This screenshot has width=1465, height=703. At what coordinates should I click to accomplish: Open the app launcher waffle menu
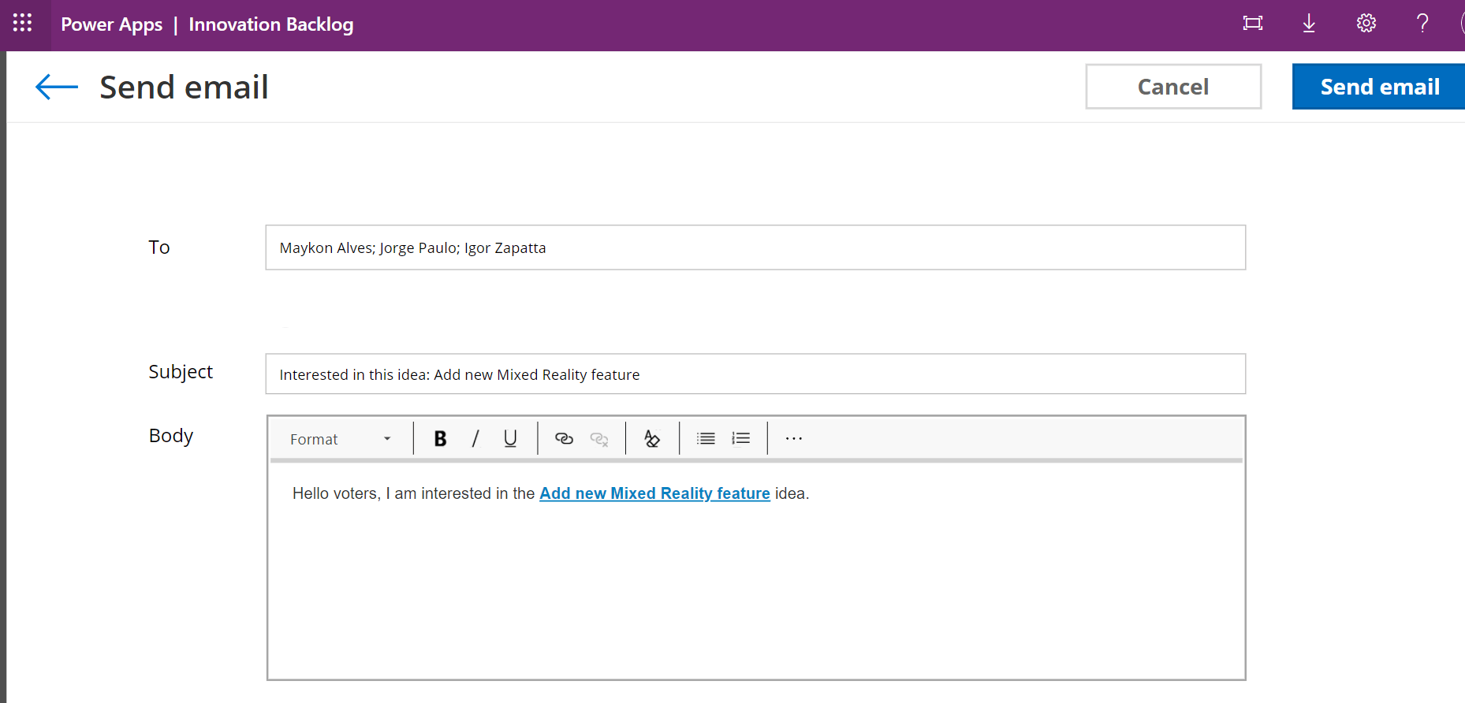(x=22, y=23)
